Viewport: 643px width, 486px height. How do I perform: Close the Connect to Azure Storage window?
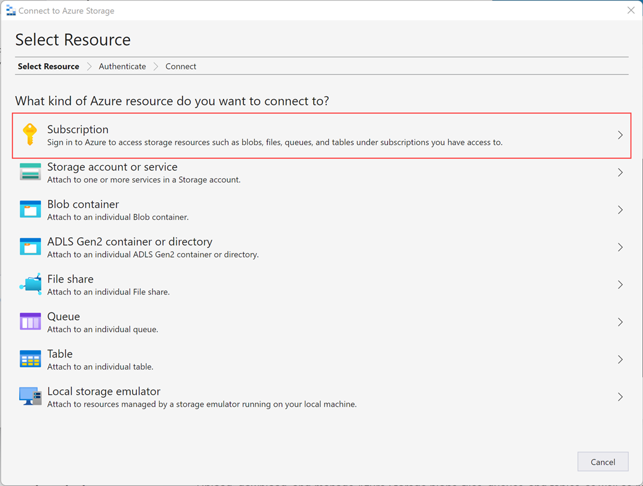(x=631, y=10)
